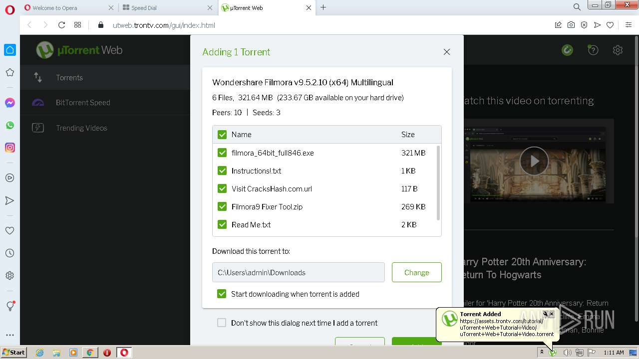The width and height of the screenshot is (639, 359).
Task: Open Opera main menu logo
Action: pos(10,10)
